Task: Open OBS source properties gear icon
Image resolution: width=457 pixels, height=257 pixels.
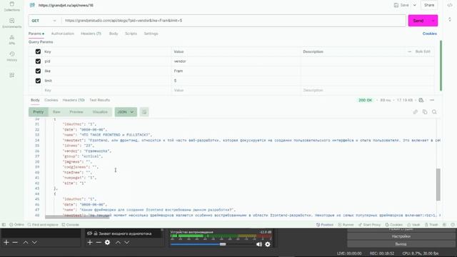Action: point(107,243)
